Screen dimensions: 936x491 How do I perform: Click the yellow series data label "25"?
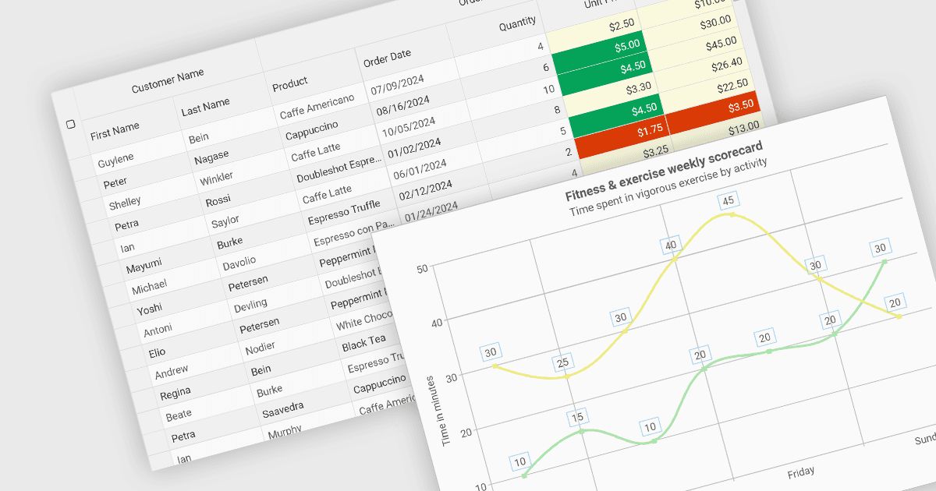562,362
